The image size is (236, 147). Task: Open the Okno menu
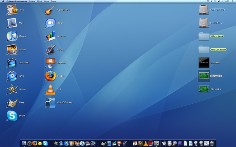(46, 1)
